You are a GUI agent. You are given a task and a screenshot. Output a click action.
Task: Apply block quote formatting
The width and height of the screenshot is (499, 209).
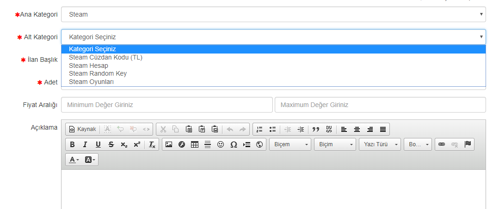click(x=316, y=129)
